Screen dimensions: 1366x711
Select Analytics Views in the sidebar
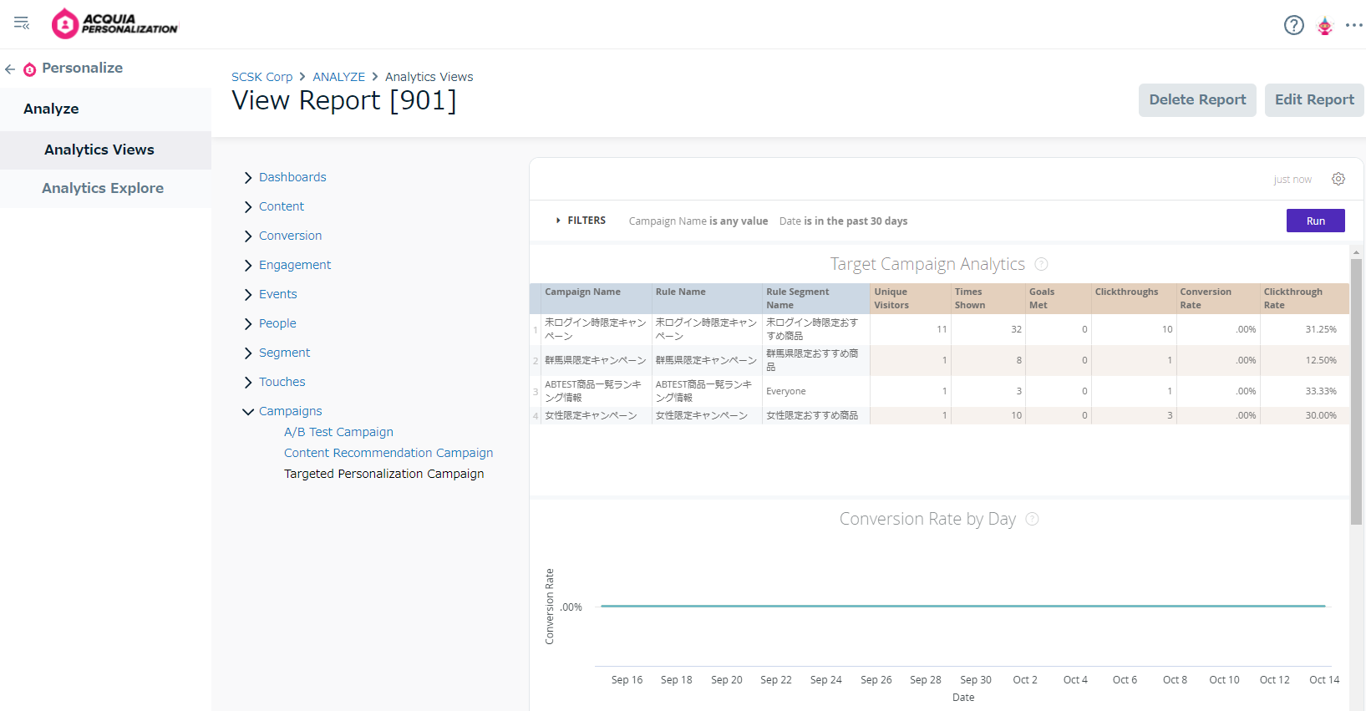point(99,150)
